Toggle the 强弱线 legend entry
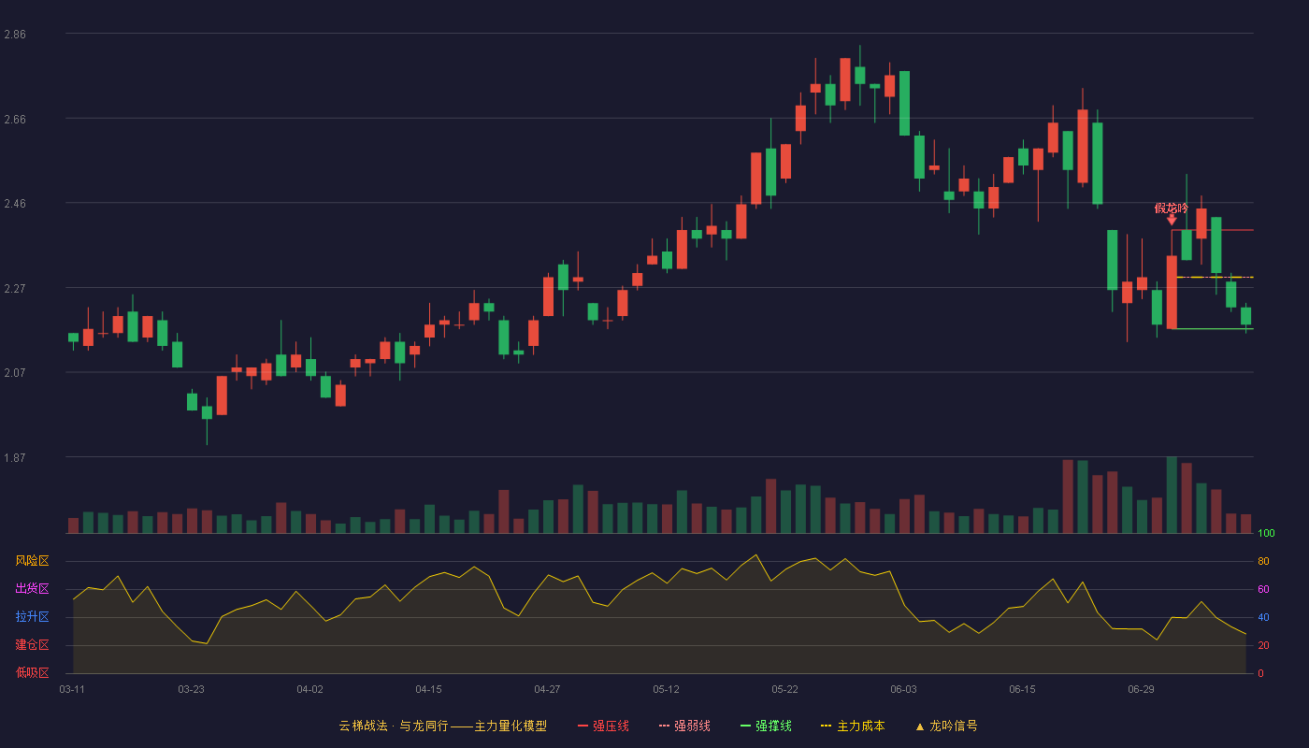 (x=684, y=726)
